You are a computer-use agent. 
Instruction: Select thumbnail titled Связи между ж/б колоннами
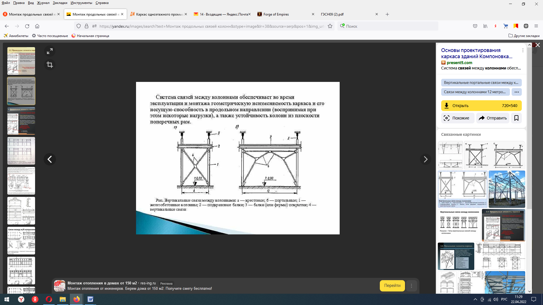pos(21,241)
